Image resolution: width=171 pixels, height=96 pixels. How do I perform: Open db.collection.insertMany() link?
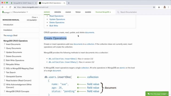tap(64, 62)
